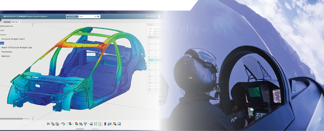
Task: Close New Tab 2 with X
Action: 20,22
